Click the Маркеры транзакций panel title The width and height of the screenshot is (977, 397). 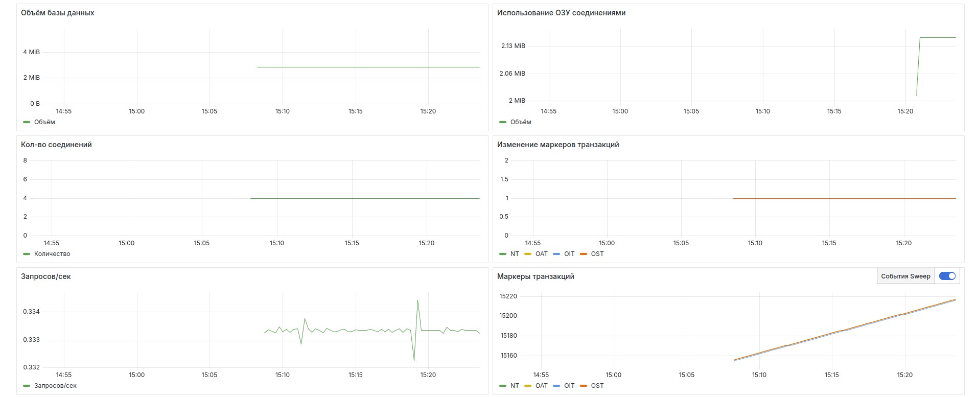[535, 276]
